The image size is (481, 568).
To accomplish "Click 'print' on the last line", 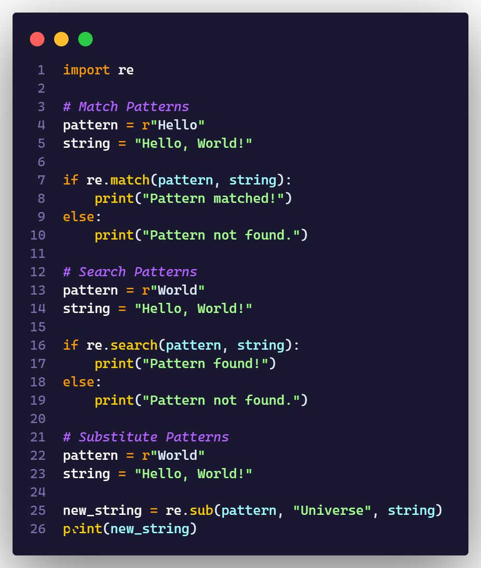I will pos(83,529).
